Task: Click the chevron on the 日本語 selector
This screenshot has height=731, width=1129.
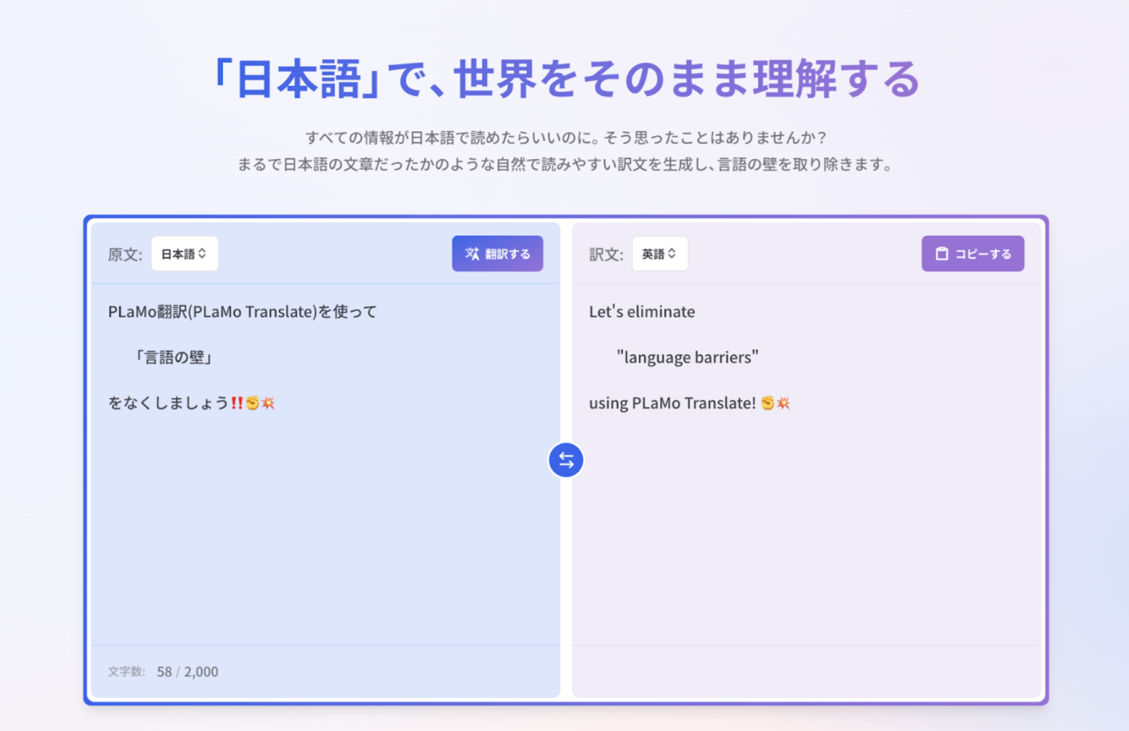Action: tap(203, 254)
